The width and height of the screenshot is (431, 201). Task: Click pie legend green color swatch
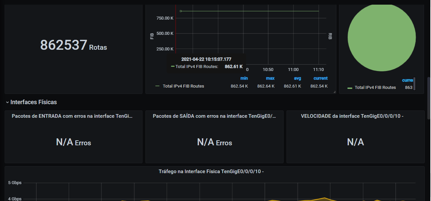coord(350,88)
